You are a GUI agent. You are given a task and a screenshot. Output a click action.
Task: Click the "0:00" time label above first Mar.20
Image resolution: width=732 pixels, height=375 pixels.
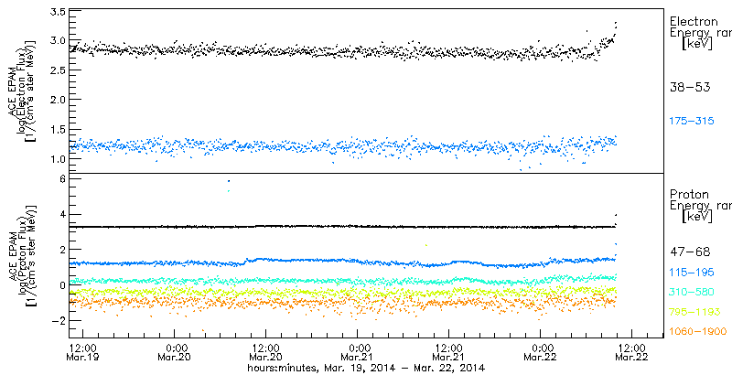click(x=177, y=348)
